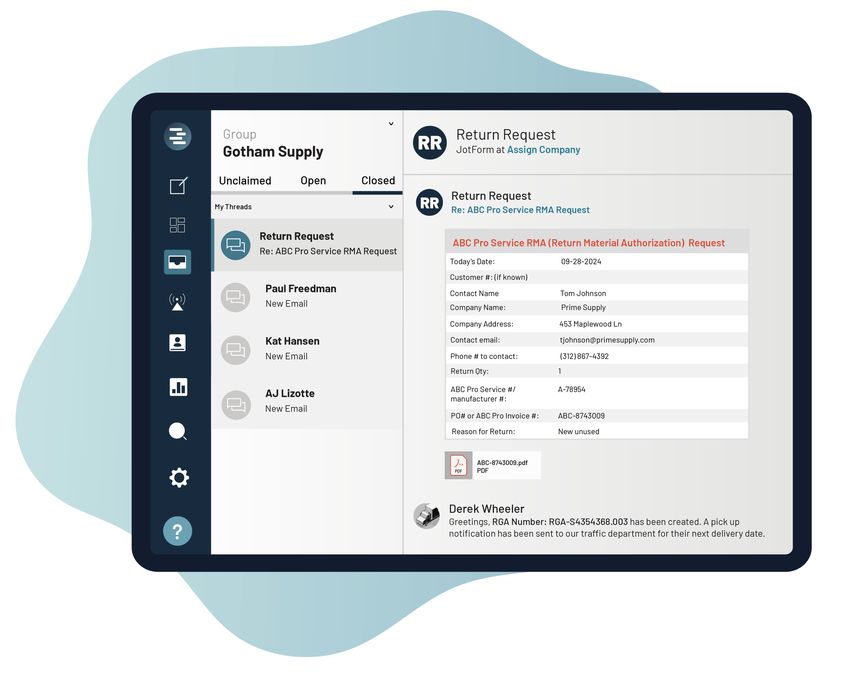Image resolution: width=841 pixels, height=674 pixels.
Task: Expand the My Threads dropdown filter
Action: pos(391,205)
